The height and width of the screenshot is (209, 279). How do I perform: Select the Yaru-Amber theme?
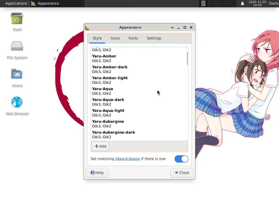click(x=139, y=59)
